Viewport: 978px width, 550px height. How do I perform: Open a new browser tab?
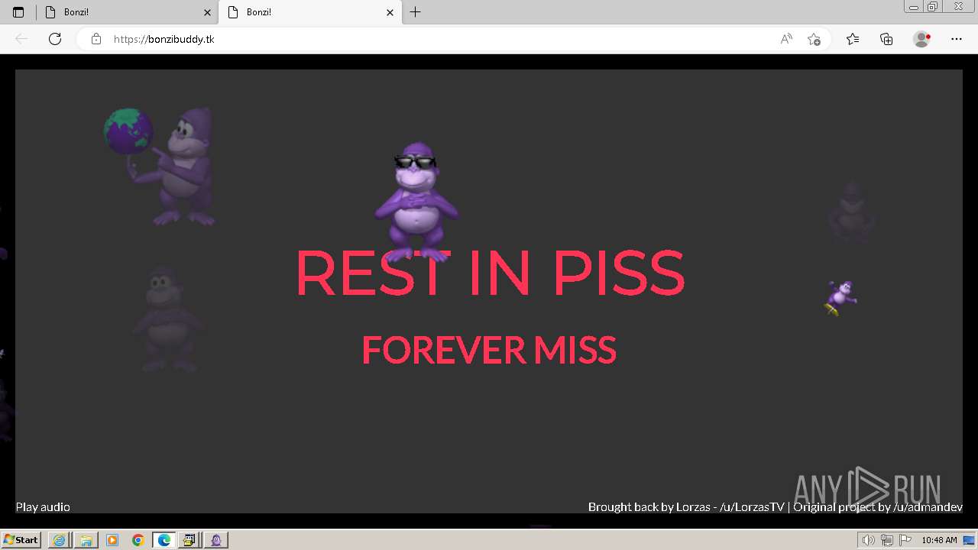click(x=415, y=12)
